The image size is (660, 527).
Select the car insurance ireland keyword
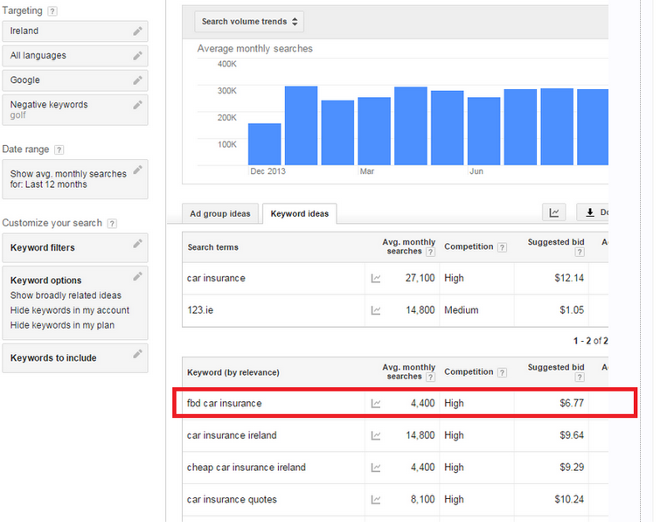(232, 435)
